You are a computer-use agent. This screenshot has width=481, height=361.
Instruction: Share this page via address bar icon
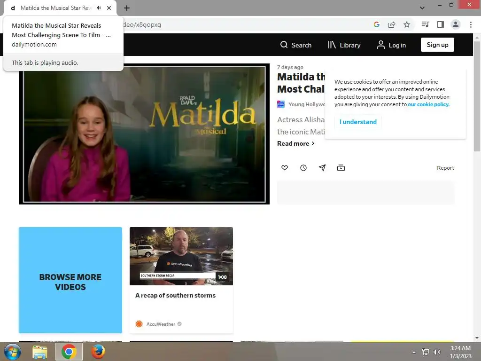pos(392,24)
